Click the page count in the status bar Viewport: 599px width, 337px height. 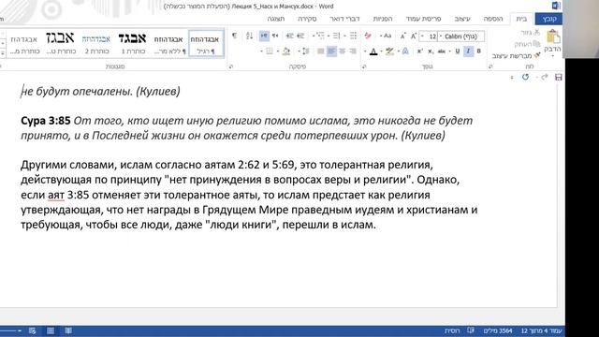coord(541,330)
